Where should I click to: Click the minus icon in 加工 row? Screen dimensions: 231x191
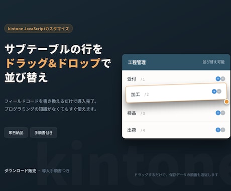(219, 91)
